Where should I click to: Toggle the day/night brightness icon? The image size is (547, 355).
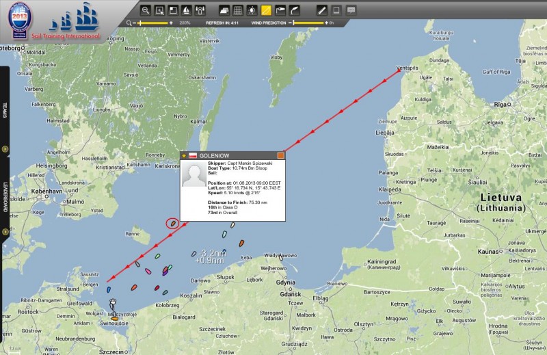pos(252,10)
